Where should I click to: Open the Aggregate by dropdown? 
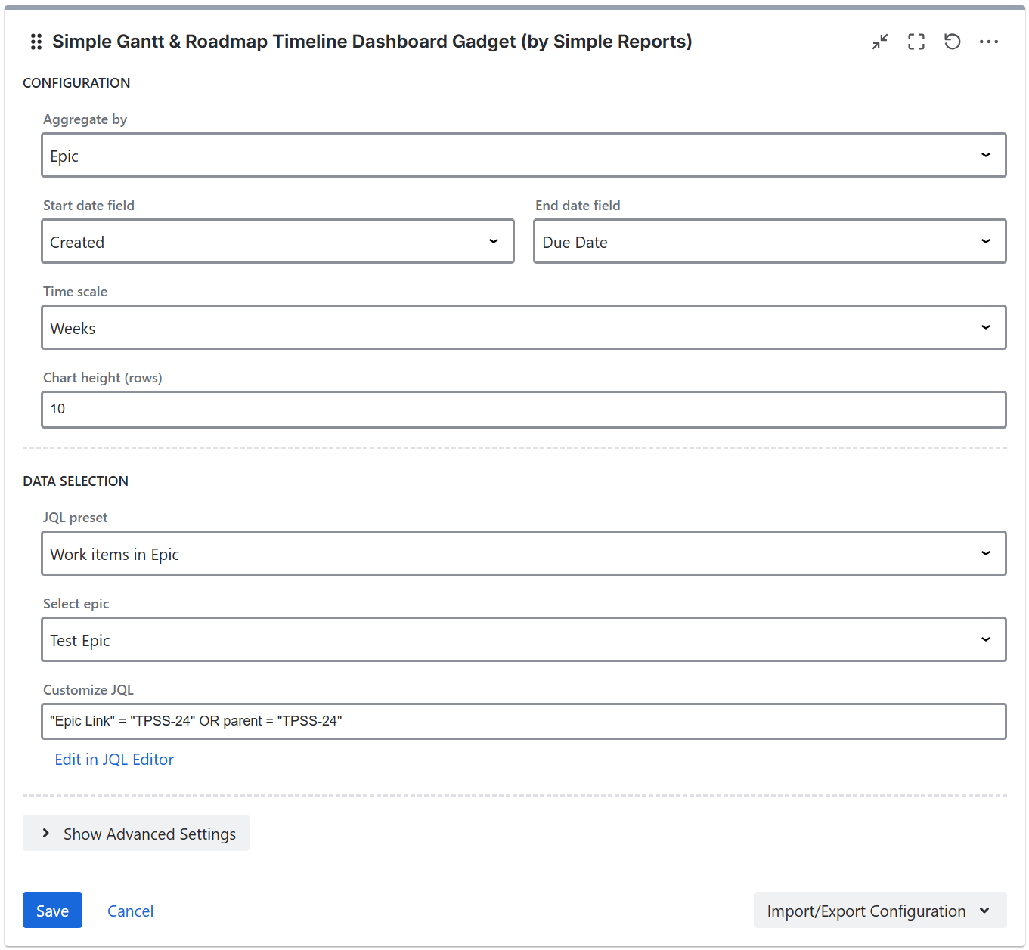click(523, 156)
